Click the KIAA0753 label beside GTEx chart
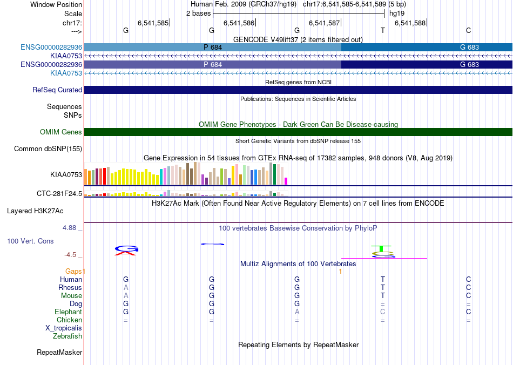The width and height of the screenshot is (513, 365). 66,174
